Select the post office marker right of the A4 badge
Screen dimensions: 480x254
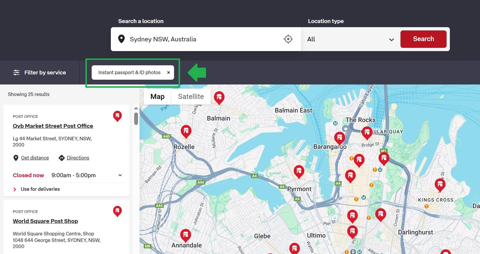point(350,176)
